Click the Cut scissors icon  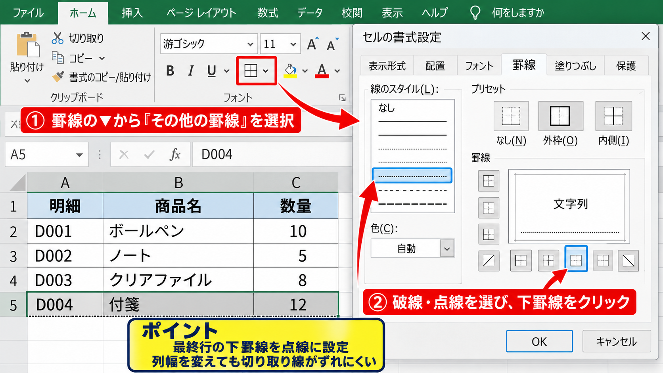click(57, 38)
